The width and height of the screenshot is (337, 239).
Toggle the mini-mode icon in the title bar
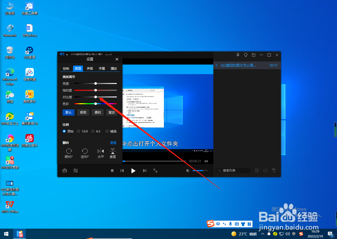coord(254,55)
